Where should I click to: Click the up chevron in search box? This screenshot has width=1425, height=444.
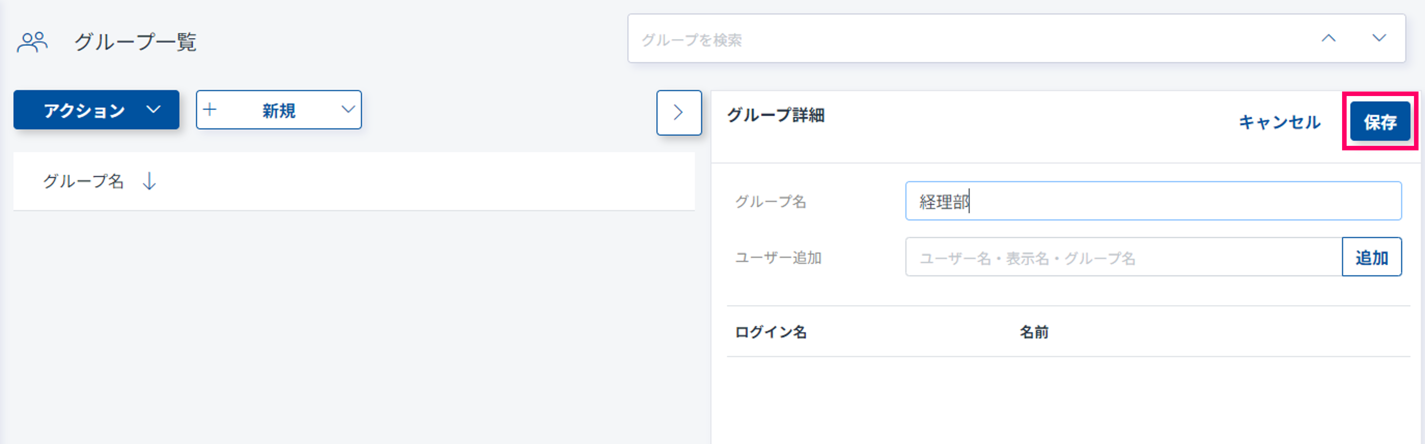1328,38
